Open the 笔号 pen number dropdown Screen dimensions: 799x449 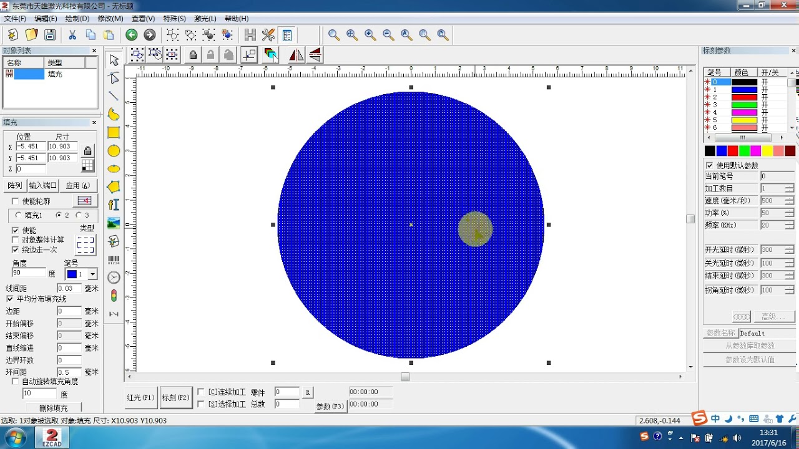93,274
